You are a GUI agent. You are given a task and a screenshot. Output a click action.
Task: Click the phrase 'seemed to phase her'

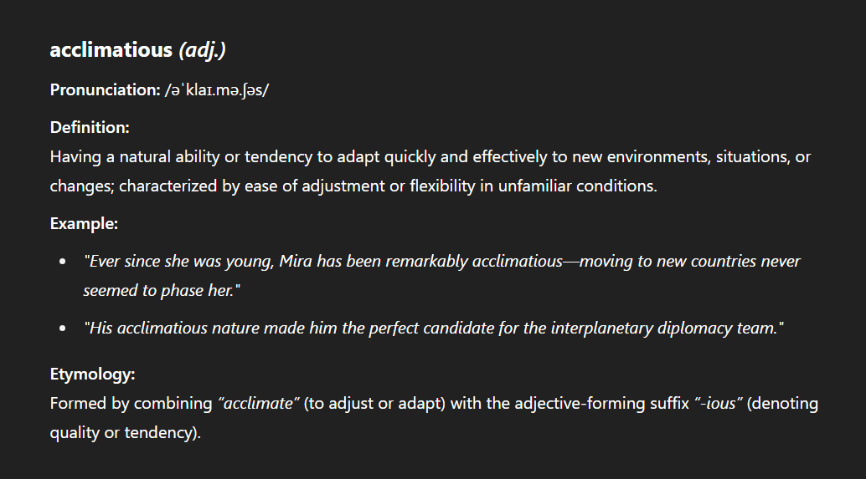158,290
